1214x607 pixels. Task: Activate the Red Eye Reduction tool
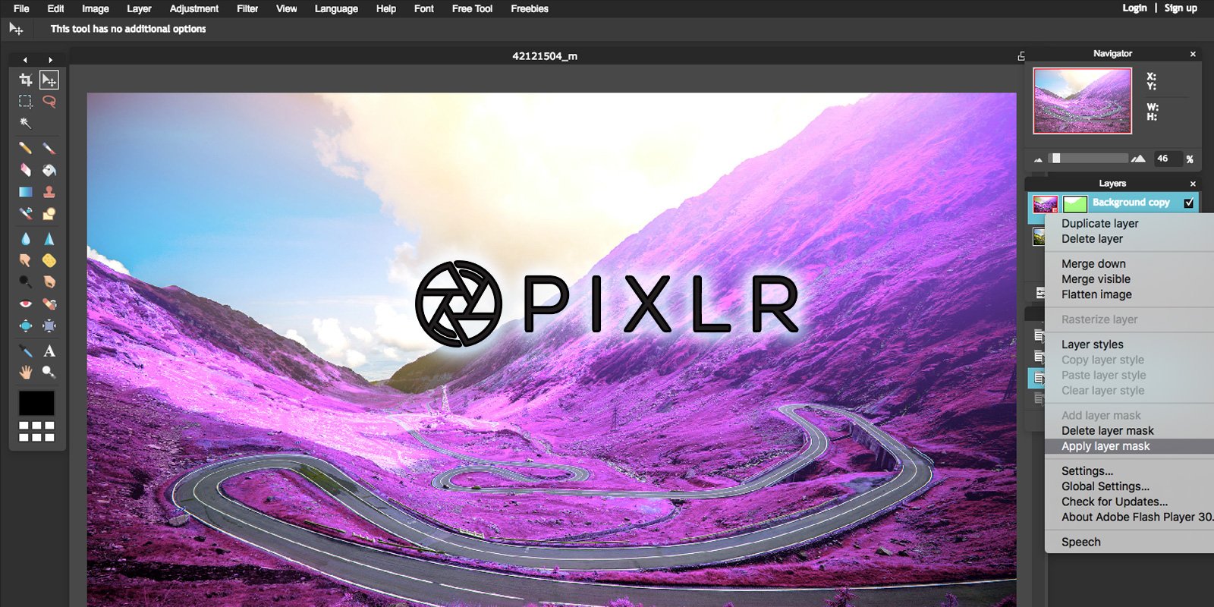point(25,303)
